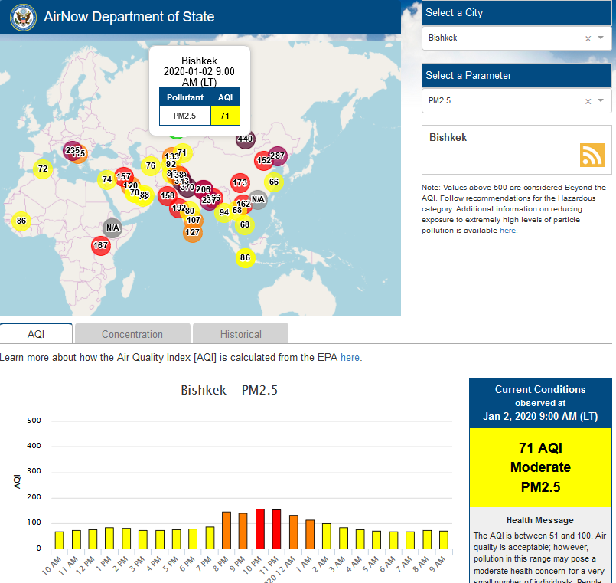The width and height of the screenshot is (616, 583).
Task: Select the orange 127 AQI map marker
Action: [x=193, y=232]
